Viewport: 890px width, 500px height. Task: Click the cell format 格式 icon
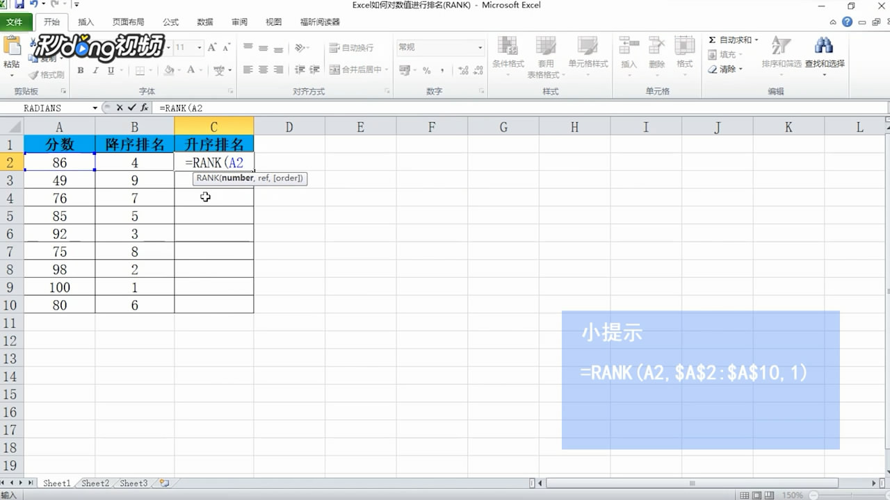(x=685, y=45)
